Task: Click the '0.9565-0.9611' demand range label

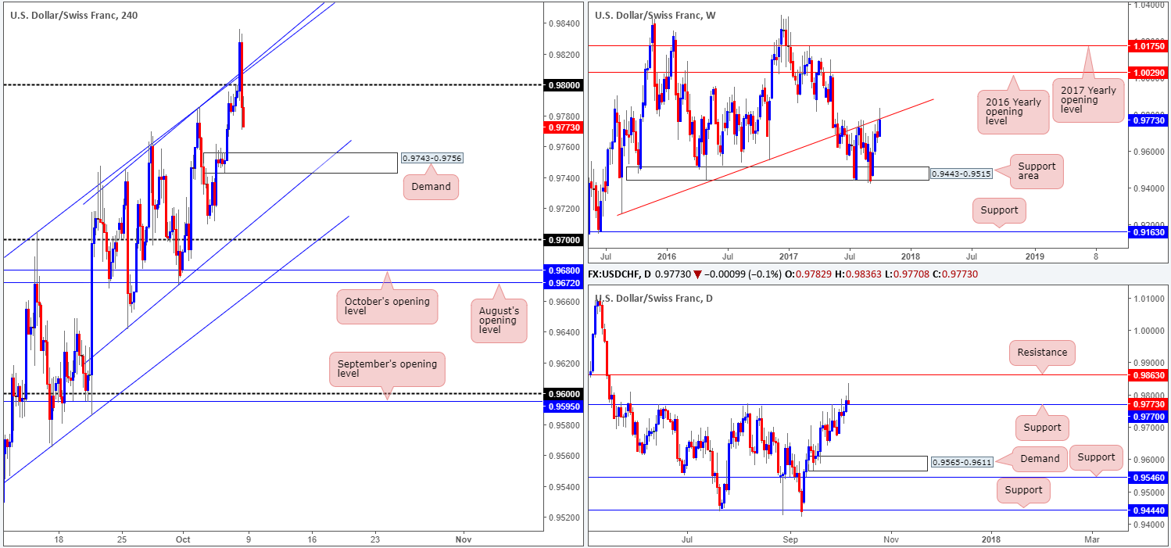Action: 961,463
